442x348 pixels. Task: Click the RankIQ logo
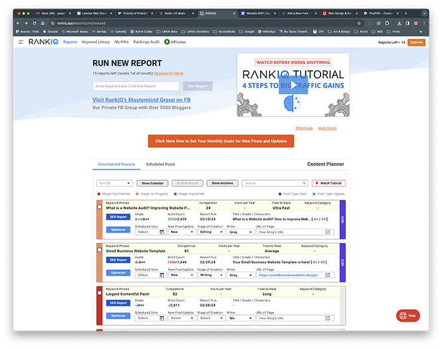44,42
